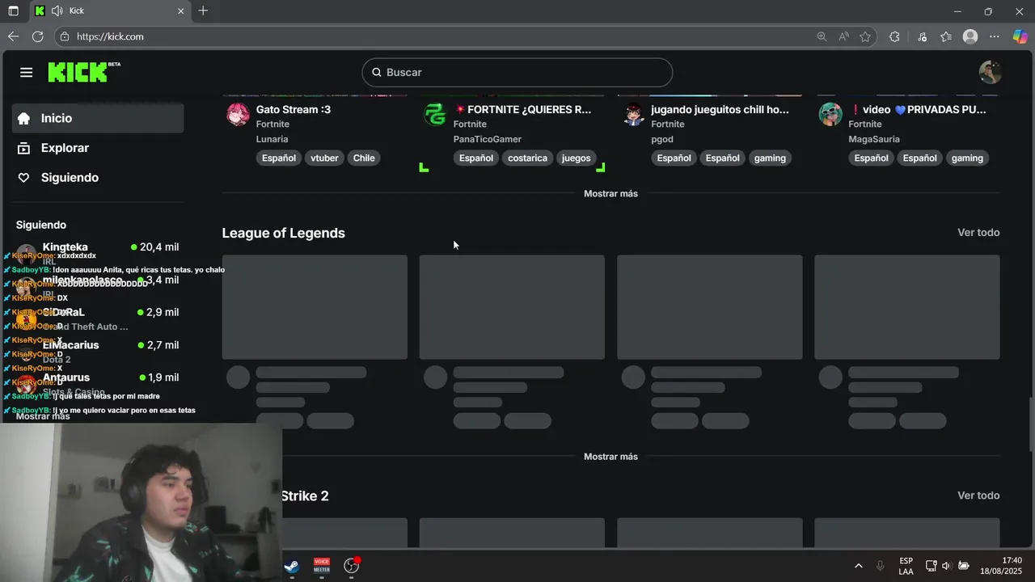
Task: Open Kingteka followed channel
Action: pyautogui.click(x=98, y=253)
